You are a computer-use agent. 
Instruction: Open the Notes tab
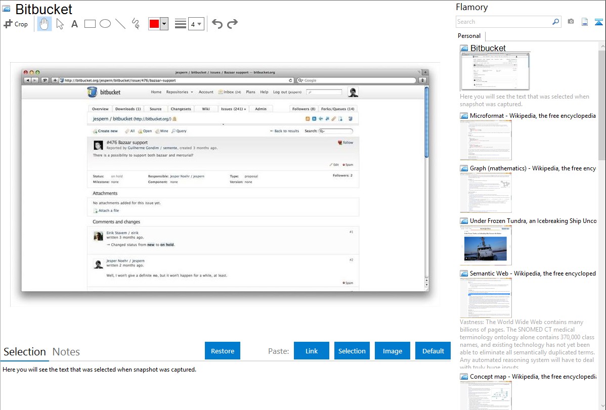tap(66, 352)
